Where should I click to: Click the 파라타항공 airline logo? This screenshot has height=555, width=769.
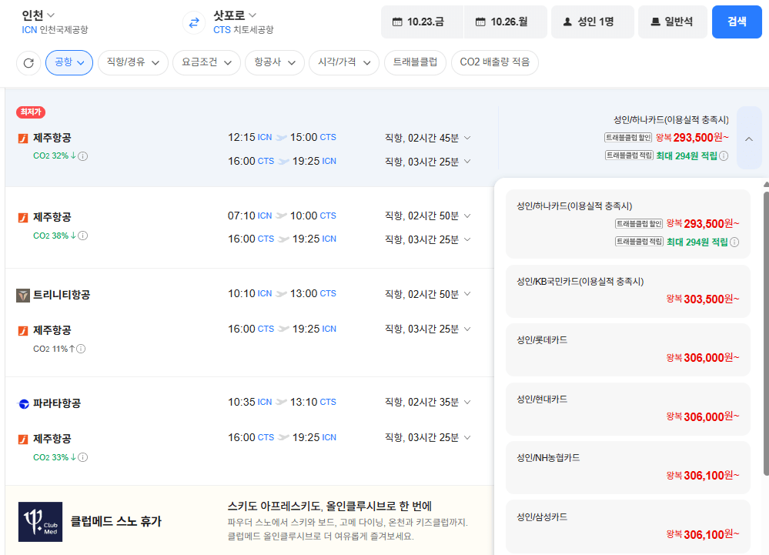(23, 404)
